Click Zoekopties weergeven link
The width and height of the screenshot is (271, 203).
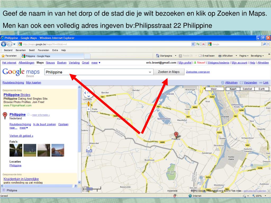tap(198, 72)
